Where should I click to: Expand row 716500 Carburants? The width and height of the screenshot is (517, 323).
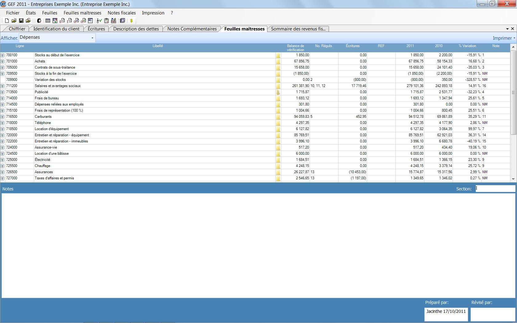point(2,117)
